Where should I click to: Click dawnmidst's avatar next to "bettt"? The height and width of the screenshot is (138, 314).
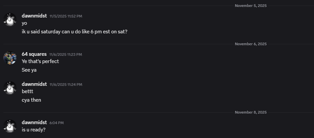click(x=10, y=88)
